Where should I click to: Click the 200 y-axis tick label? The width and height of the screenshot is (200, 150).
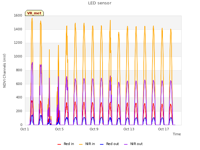[x=19, y=111]
